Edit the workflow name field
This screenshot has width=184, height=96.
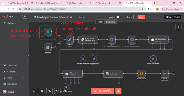click(53, 17)
